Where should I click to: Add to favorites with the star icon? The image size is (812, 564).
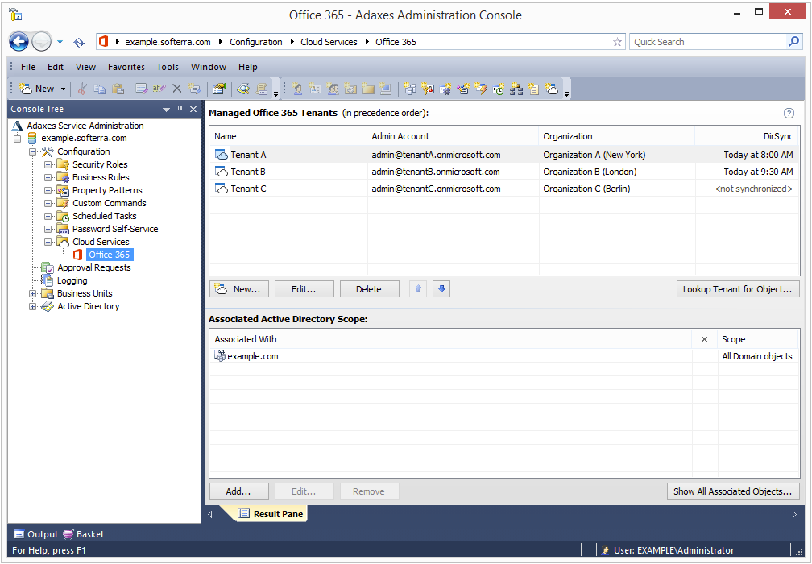(617, 42)
